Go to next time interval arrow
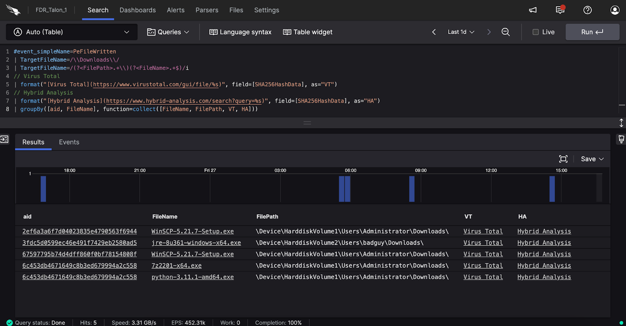This screenshot has width=626, height=326. pyautogui.click(x=489, y=32)
